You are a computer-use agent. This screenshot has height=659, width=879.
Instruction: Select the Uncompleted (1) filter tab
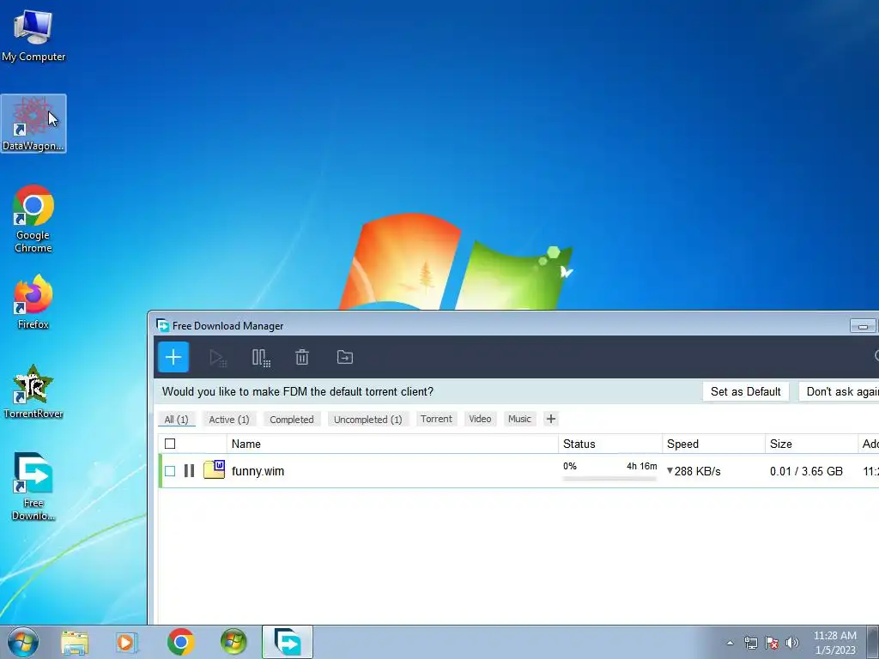click(367, 419)
